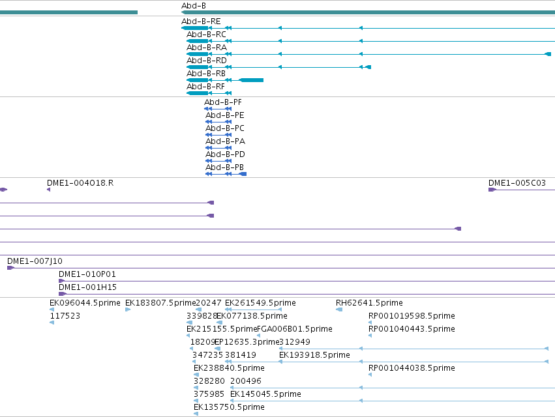Select the Abd-B gene label
555x417 pixels.
[194, 6]
